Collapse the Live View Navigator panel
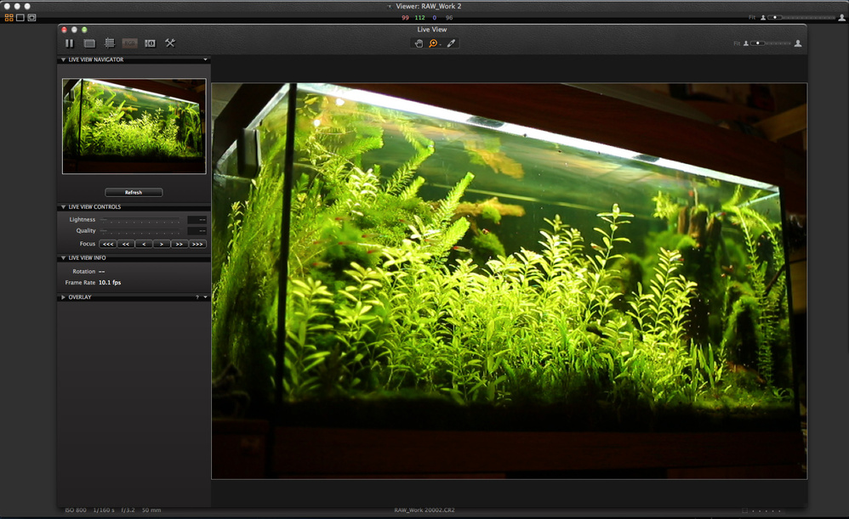Image resolution: width=849 pixels, height=519 pixels. click(x=63, y=59)
